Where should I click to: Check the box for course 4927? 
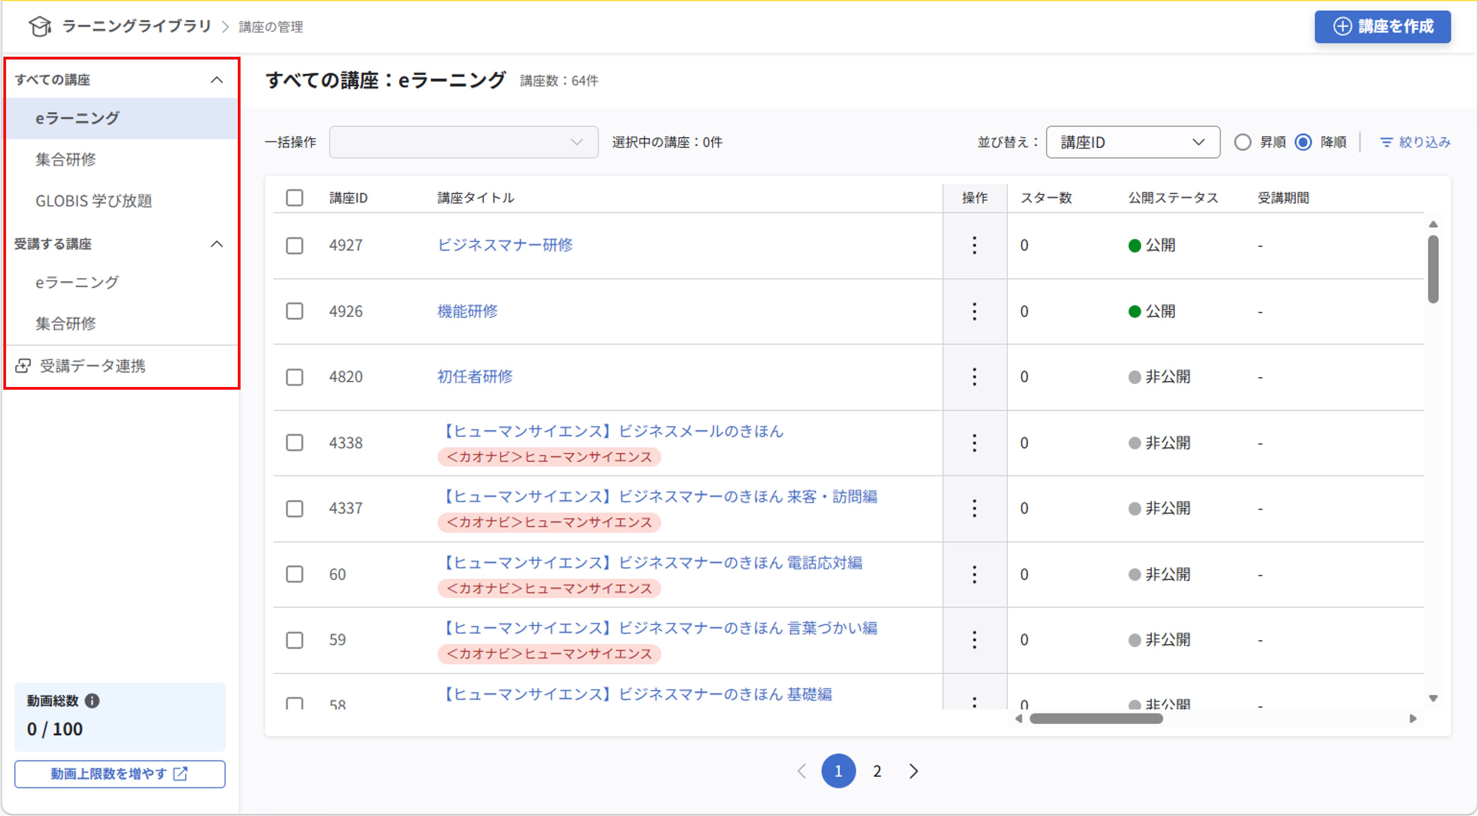[x=294, y=246]
